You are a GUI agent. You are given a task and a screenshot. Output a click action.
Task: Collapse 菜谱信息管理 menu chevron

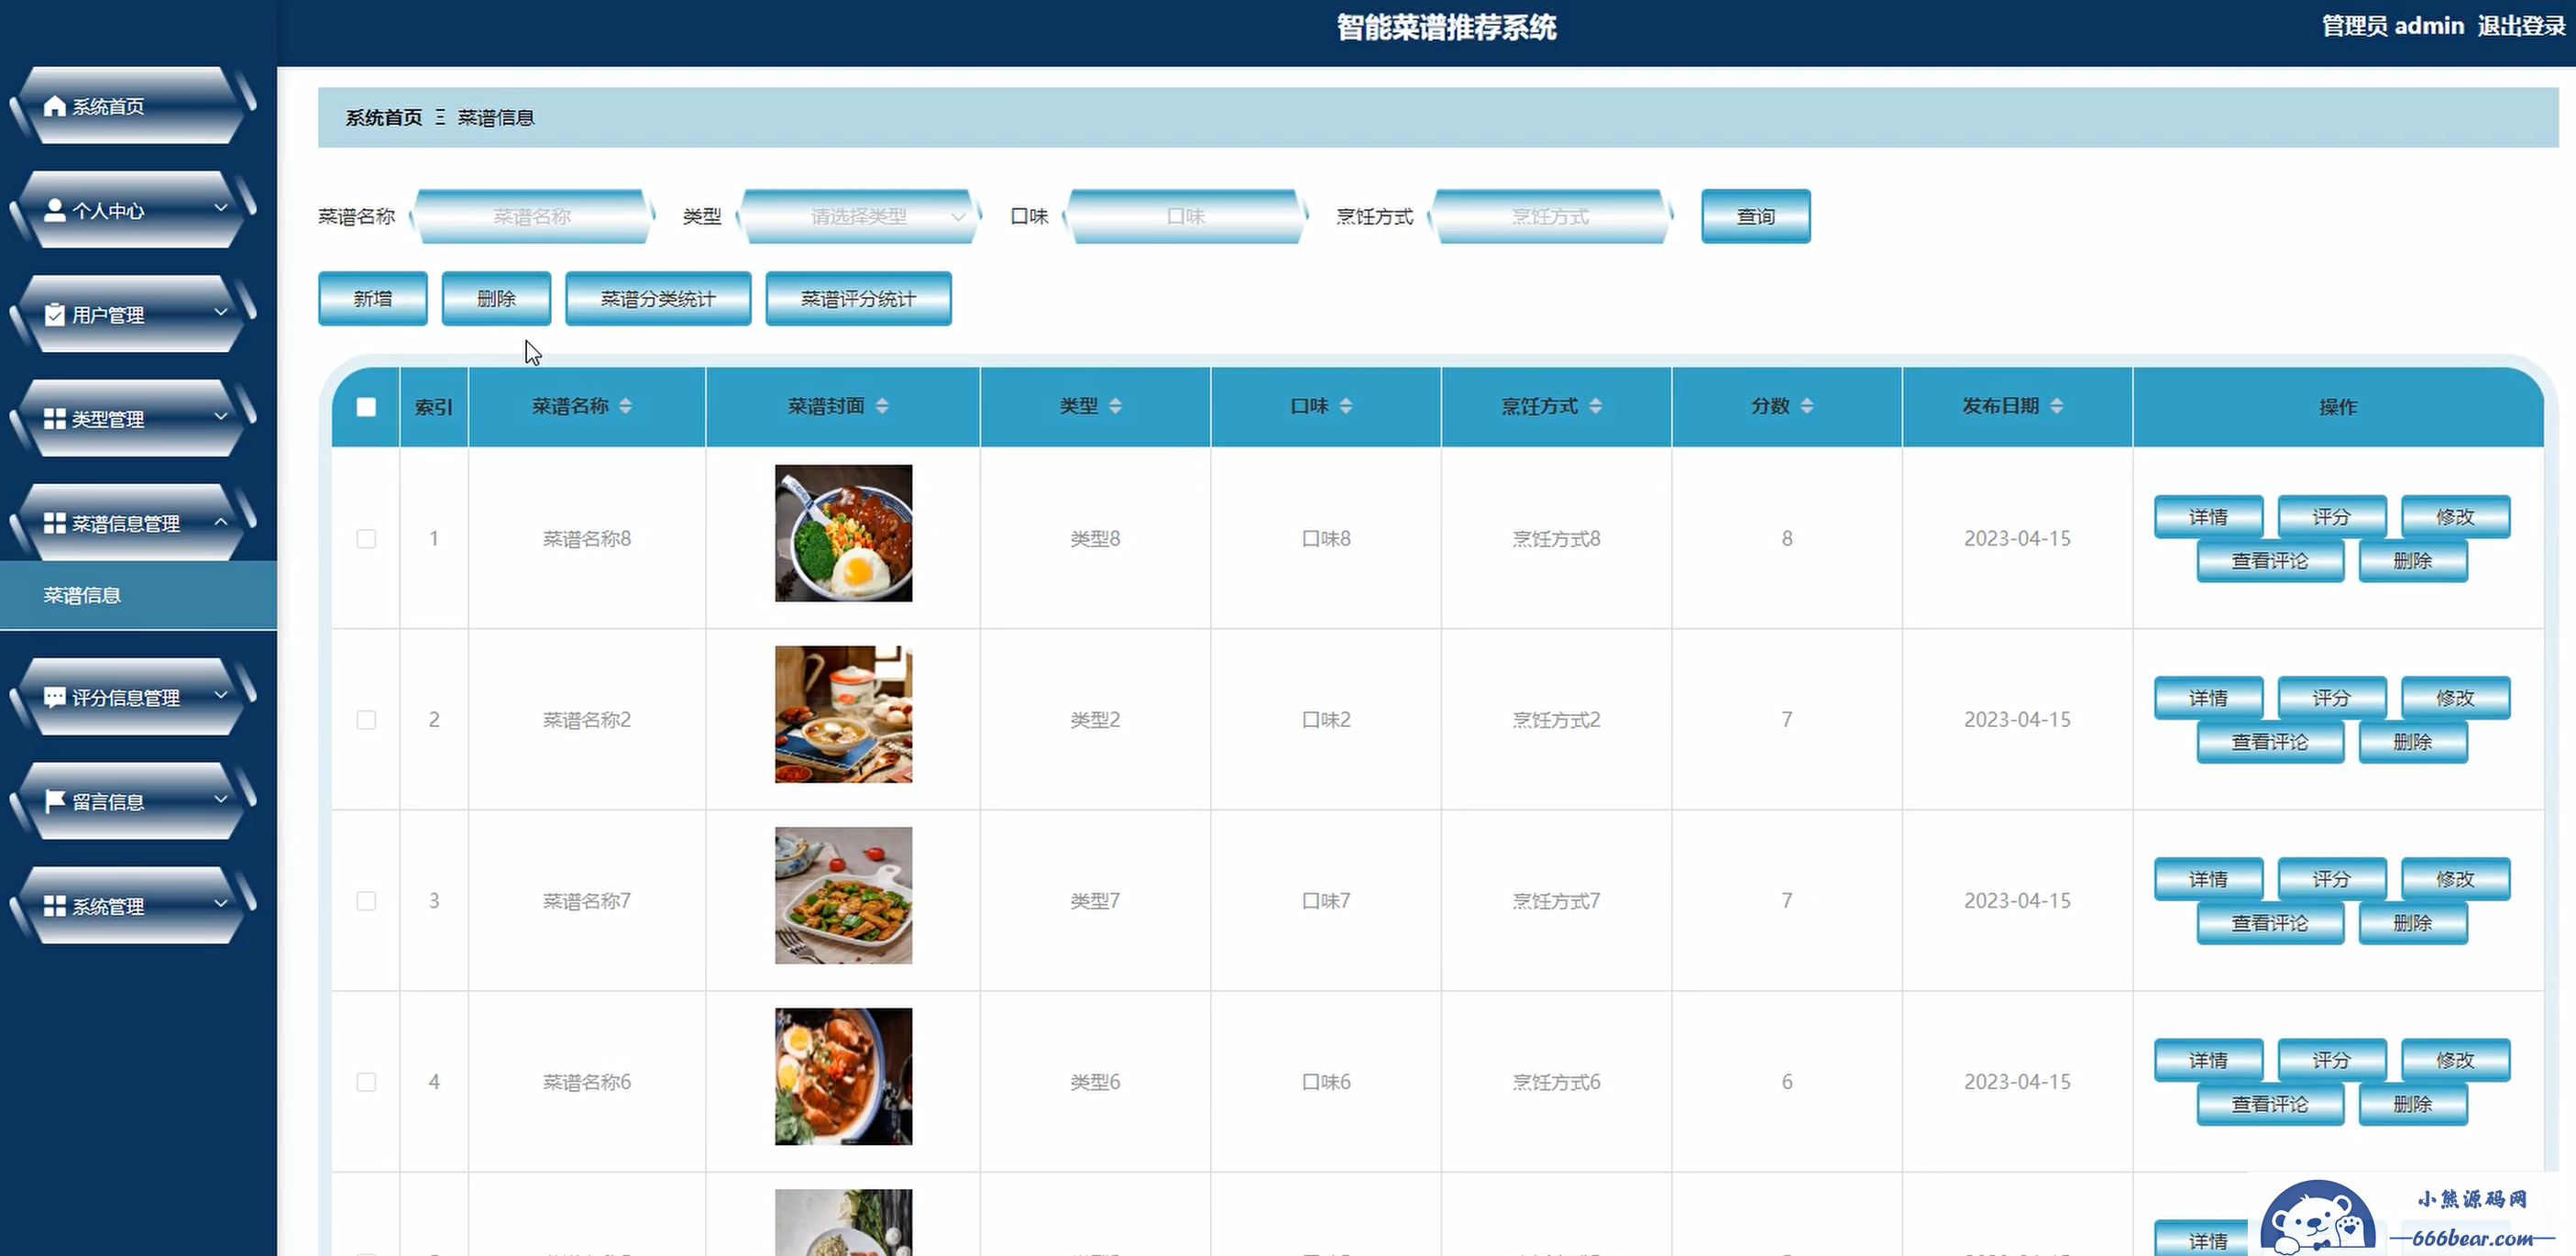click(221, 521)
